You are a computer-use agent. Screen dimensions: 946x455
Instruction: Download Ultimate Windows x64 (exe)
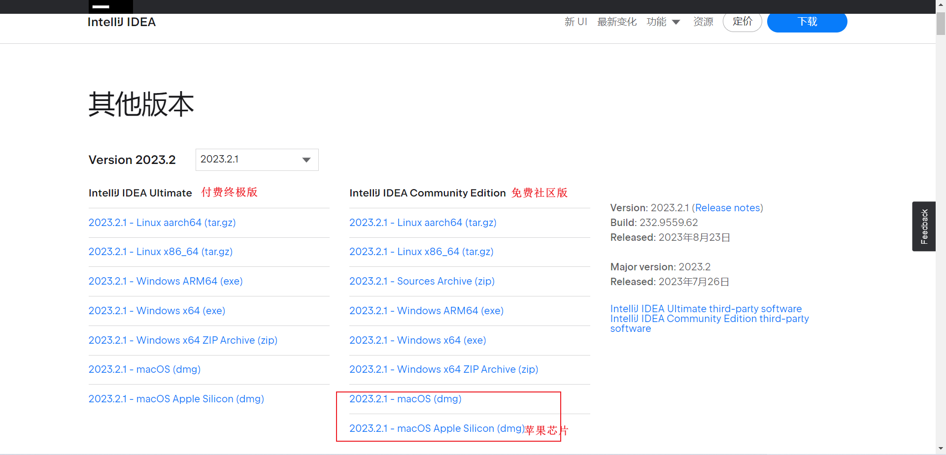coord(157,311)
